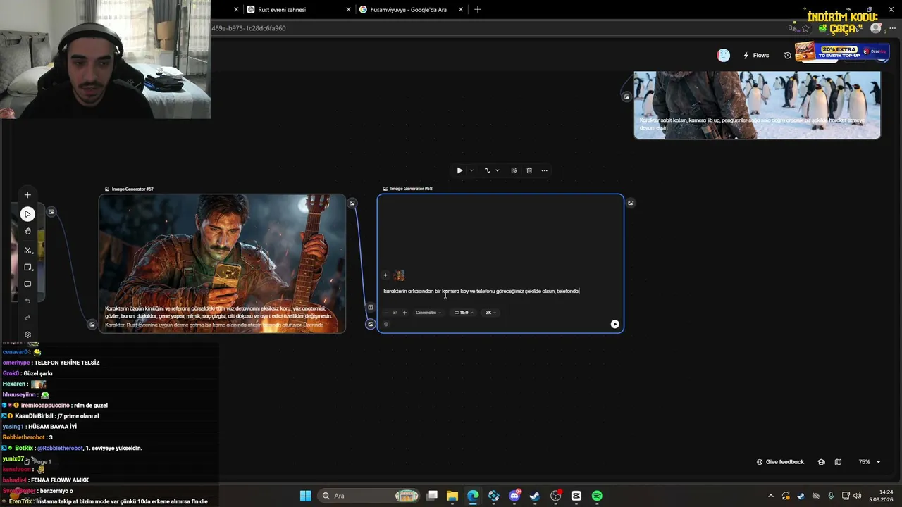Open the 2K resolution dropdown
This screenshot has height=507, width=902.
tap(490, 313)
